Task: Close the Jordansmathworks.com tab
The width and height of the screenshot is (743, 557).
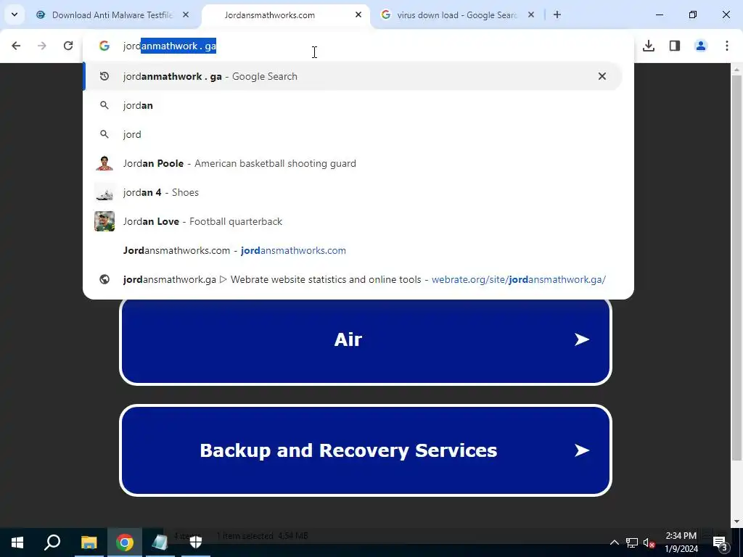Action: click(x=358, y=15)
